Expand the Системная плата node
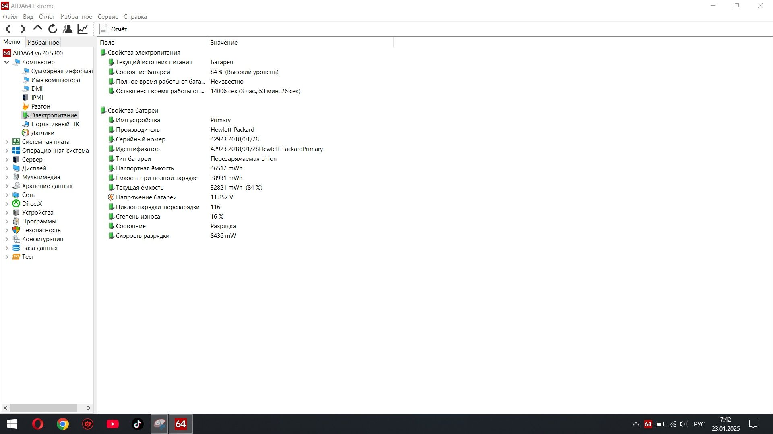 click(7, 142)
